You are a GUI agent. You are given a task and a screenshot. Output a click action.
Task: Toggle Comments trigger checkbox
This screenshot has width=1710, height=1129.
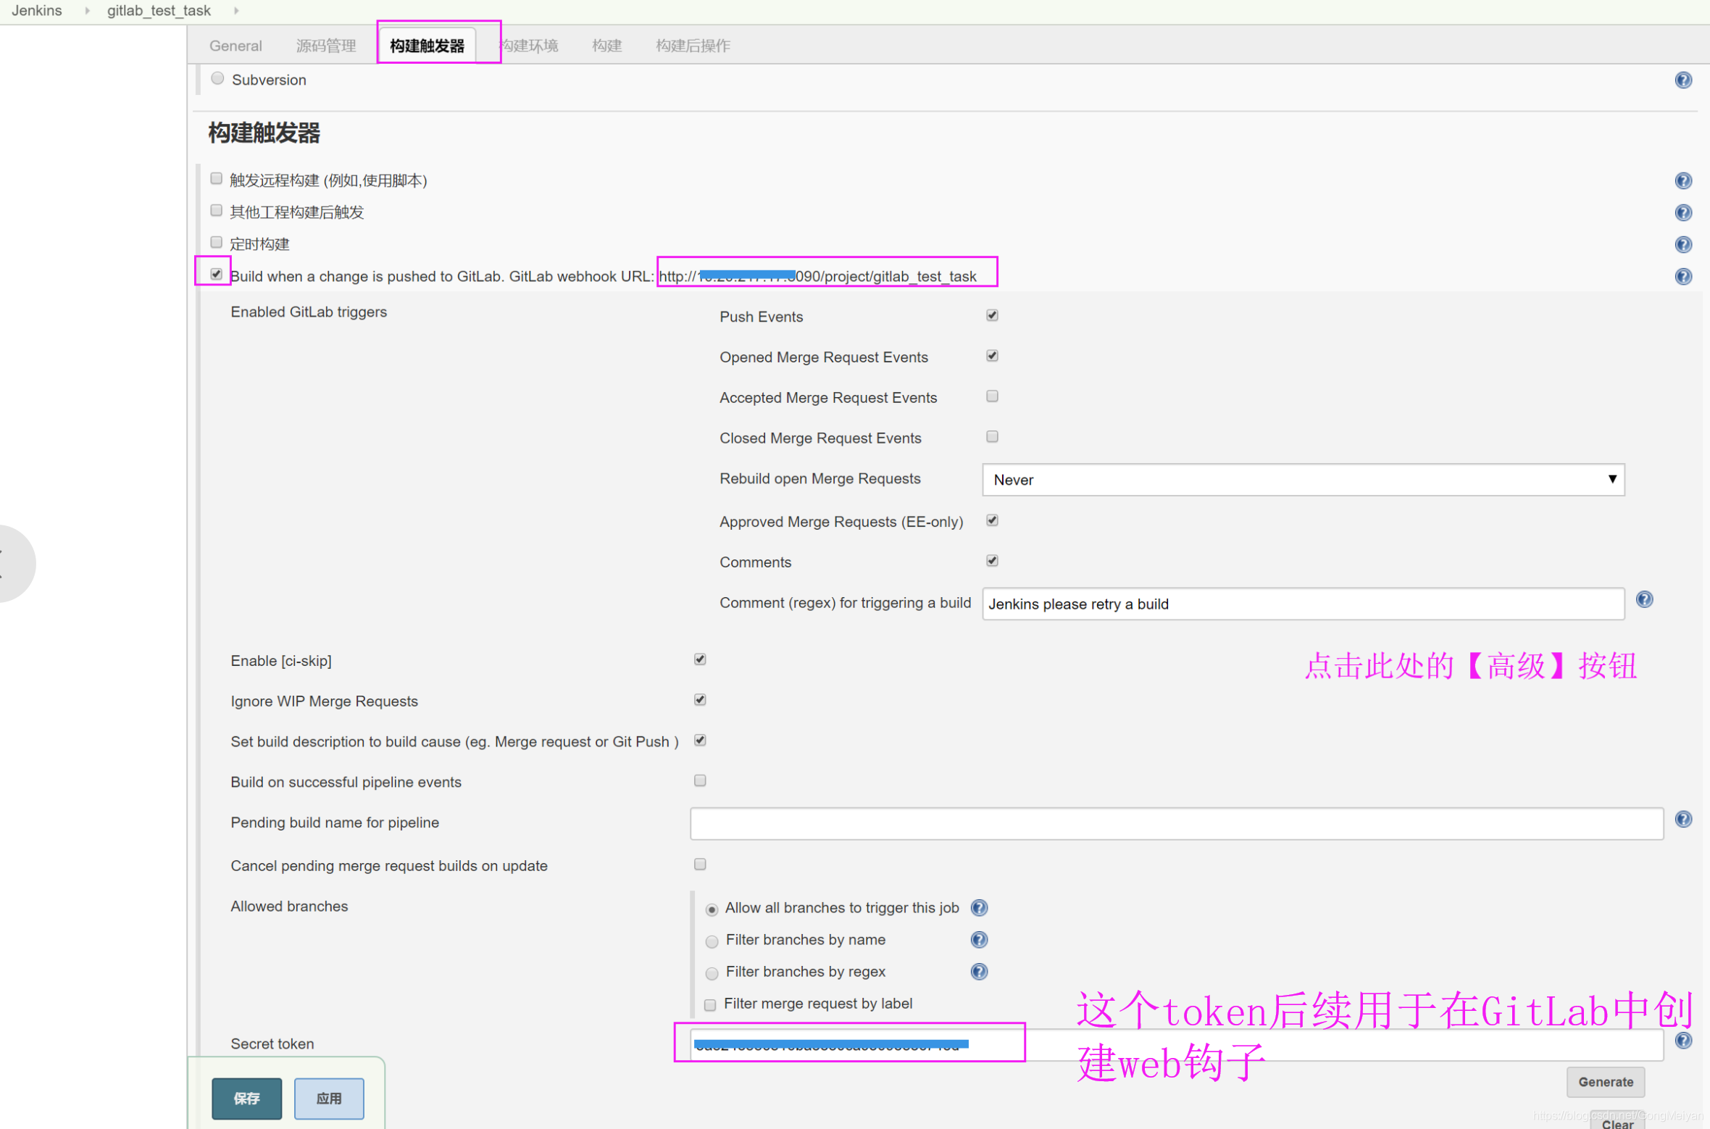pyautogui.click(x=992, y=561)
